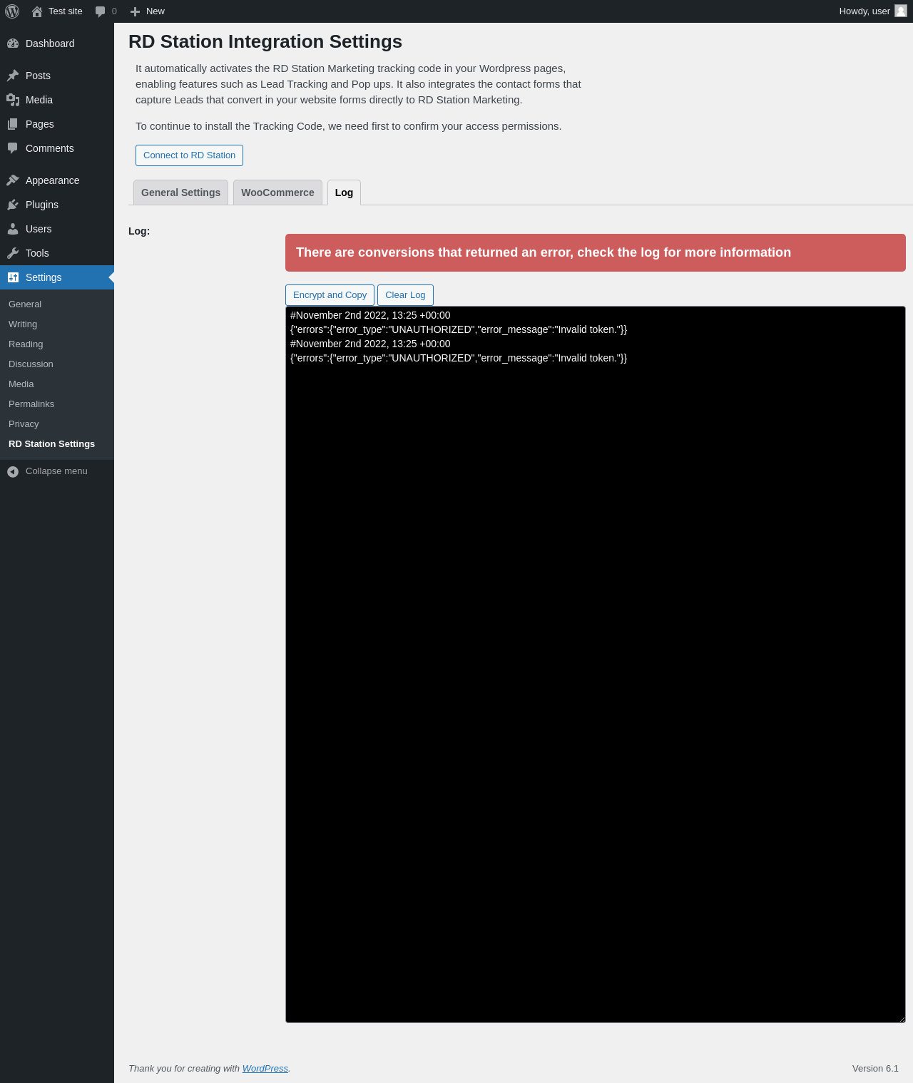913x1083 pixels.
Task: Click the Settings sliders icon
Action: [x=13, y=277]
